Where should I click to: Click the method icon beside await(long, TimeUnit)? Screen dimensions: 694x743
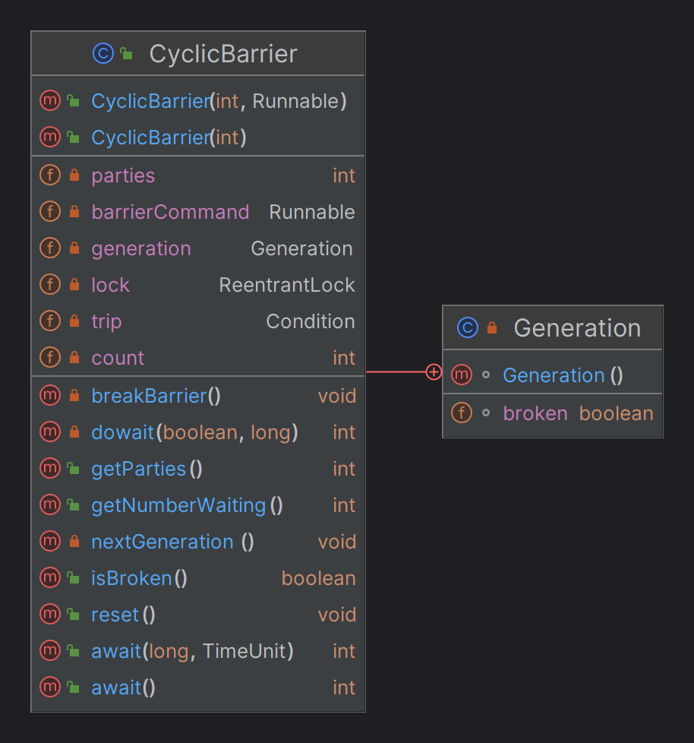49,650
